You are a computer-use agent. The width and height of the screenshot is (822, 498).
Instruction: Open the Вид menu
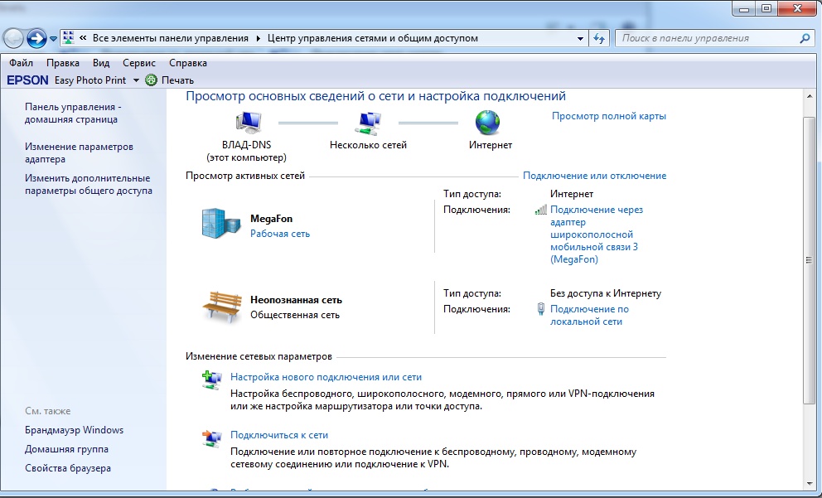point(101,63)
